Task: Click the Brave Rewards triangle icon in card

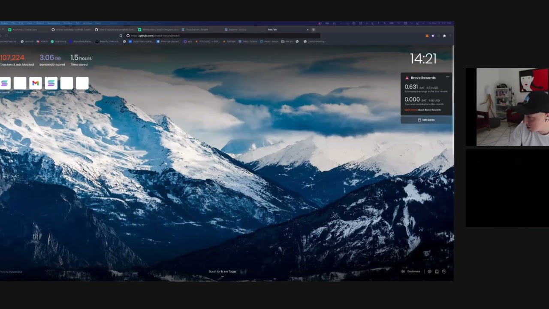Action: [x=407, y=78]
